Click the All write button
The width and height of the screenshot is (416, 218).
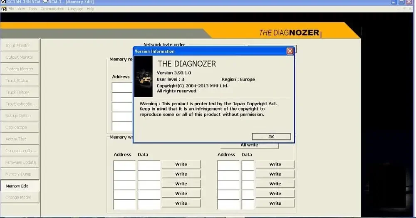(x=249, y=145)
